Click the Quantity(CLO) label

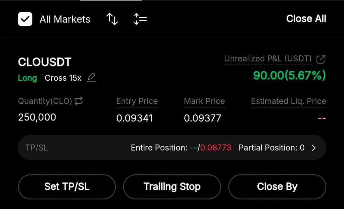click(45, 101)
